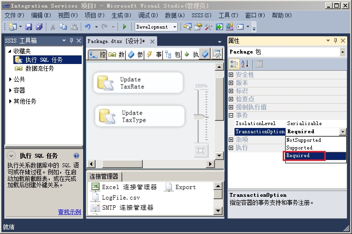
Task: Click Update TaxType task icon on canvas
Action: pos(107,117)
